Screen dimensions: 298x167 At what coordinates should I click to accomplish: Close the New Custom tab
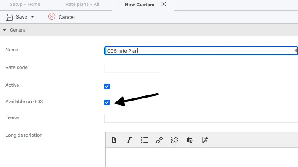[164, 4]
